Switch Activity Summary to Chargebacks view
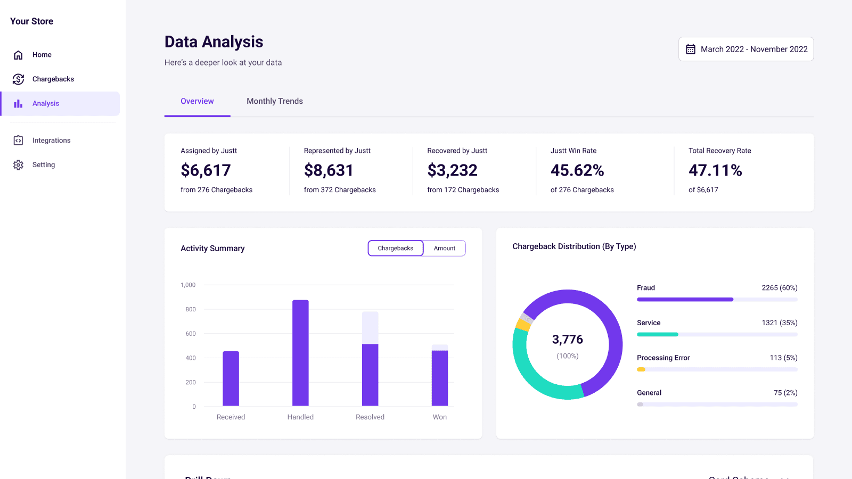Image resolution: width=852 pixels, height=479 pixels. (395, 249)
